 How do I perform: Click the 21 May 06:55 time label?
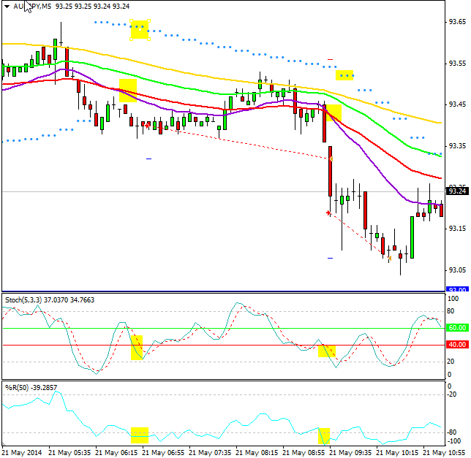[163, 452]
